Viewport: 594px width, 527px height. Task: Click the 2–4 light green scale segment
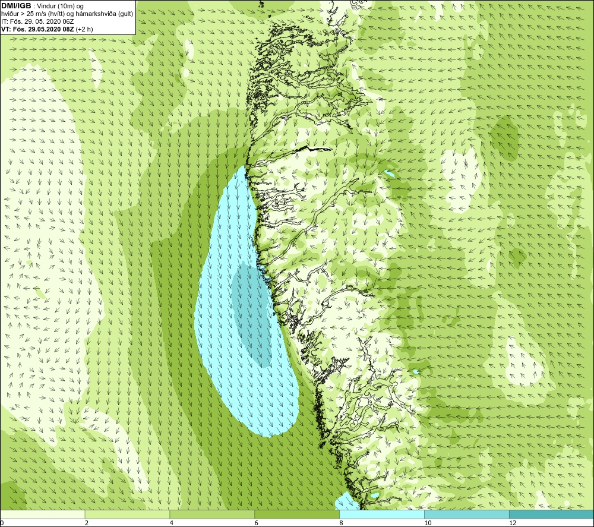point(127,514)
